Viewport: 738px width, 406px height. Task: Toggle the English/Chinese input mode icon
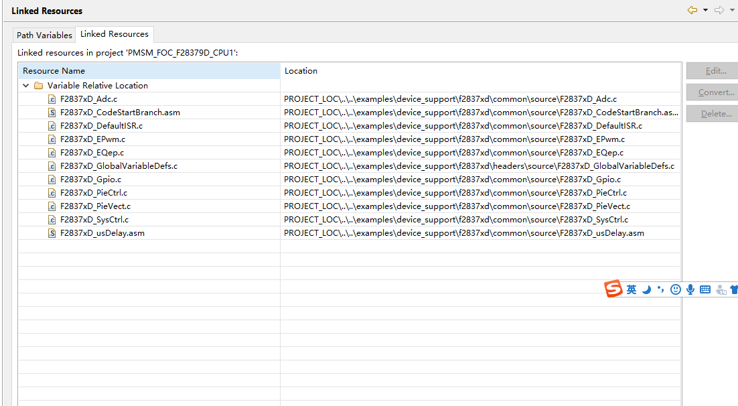pos(632,289)
